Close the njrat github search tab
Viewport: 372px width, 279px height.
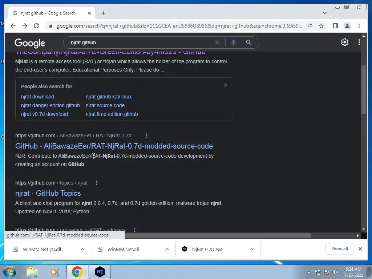click(x=89, y=13)
